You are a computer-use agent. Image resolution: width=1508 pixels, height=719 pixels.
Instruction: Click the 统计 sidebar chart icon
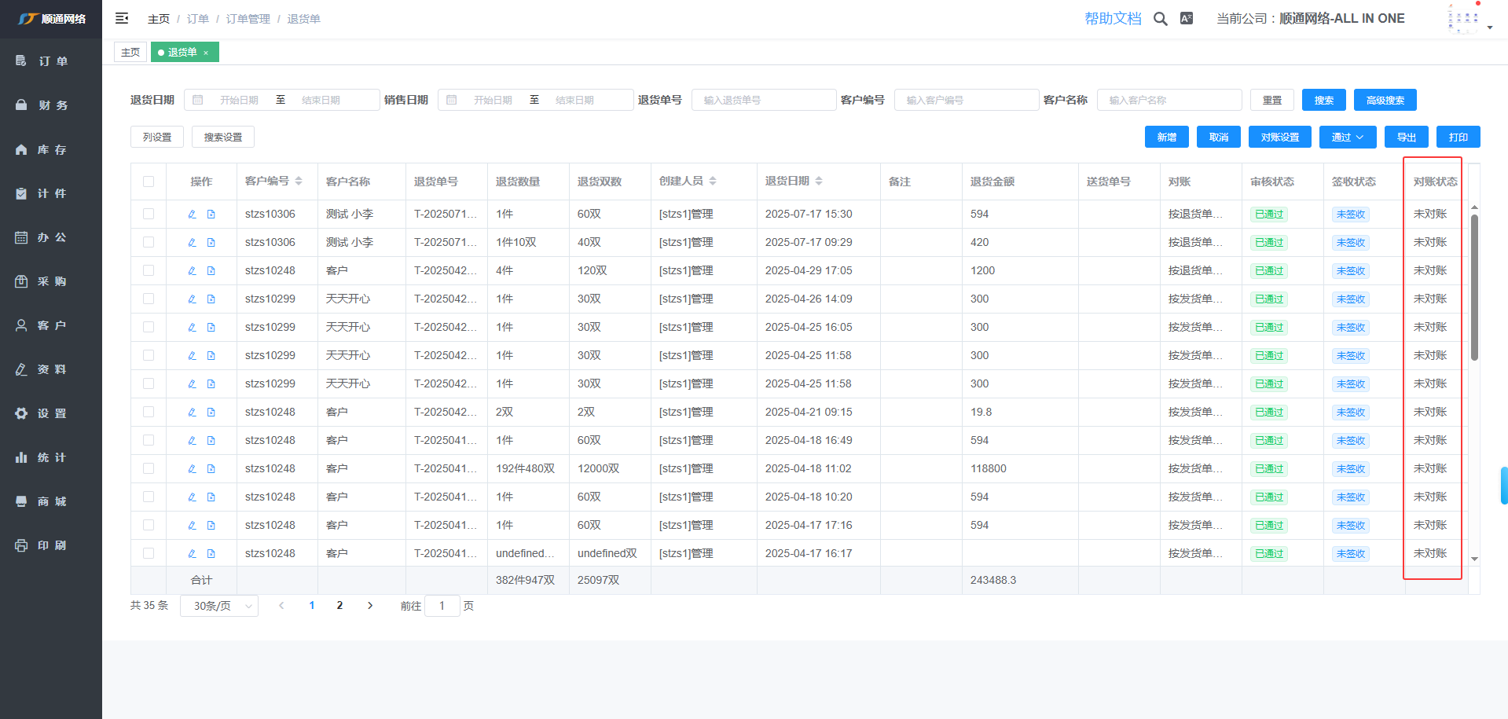click(x=21, y=457)
